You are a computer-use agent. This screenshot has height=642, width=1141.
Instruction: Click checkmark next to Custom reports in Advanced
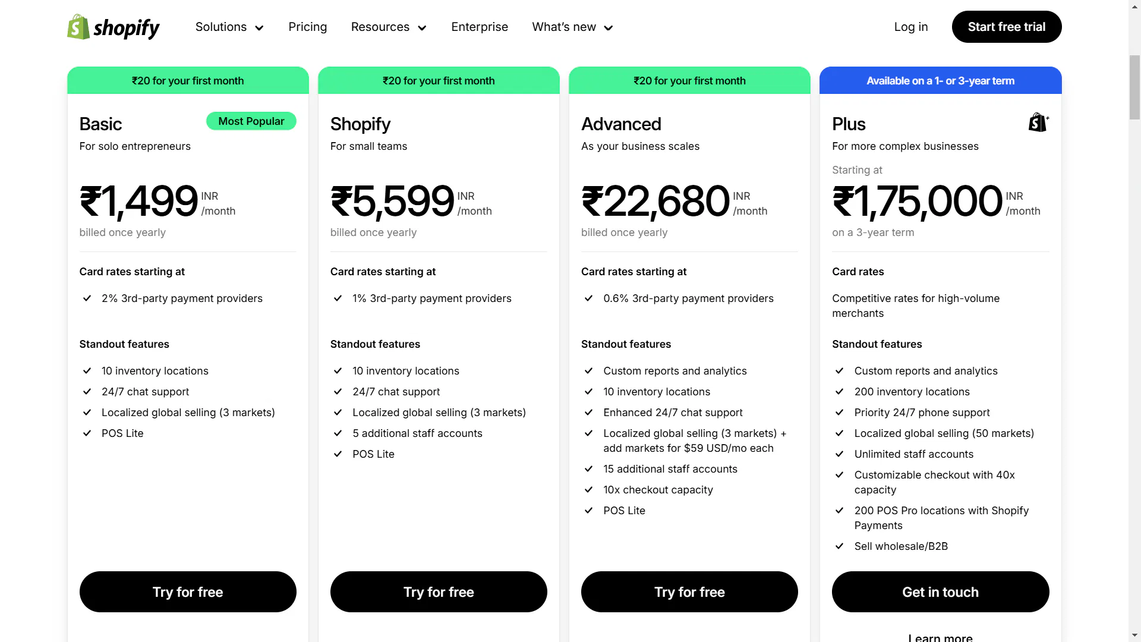(x=589, y=371)
